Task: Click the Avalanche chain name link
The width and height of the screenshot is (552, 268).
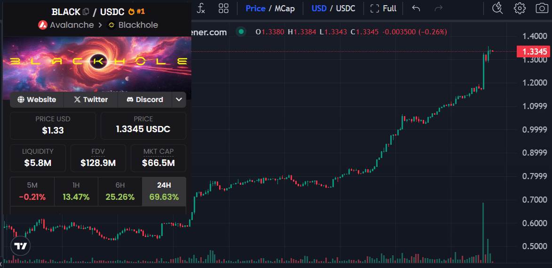Action: click(x=72, y=25)
